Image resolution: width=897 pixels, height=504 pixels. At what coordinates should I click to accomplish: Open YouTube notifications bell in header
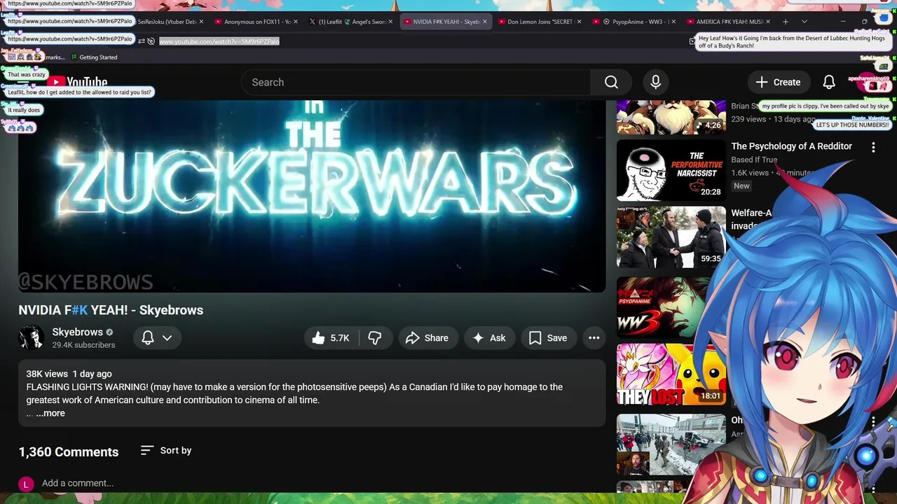pyautogui.click(x=829, y=83)
